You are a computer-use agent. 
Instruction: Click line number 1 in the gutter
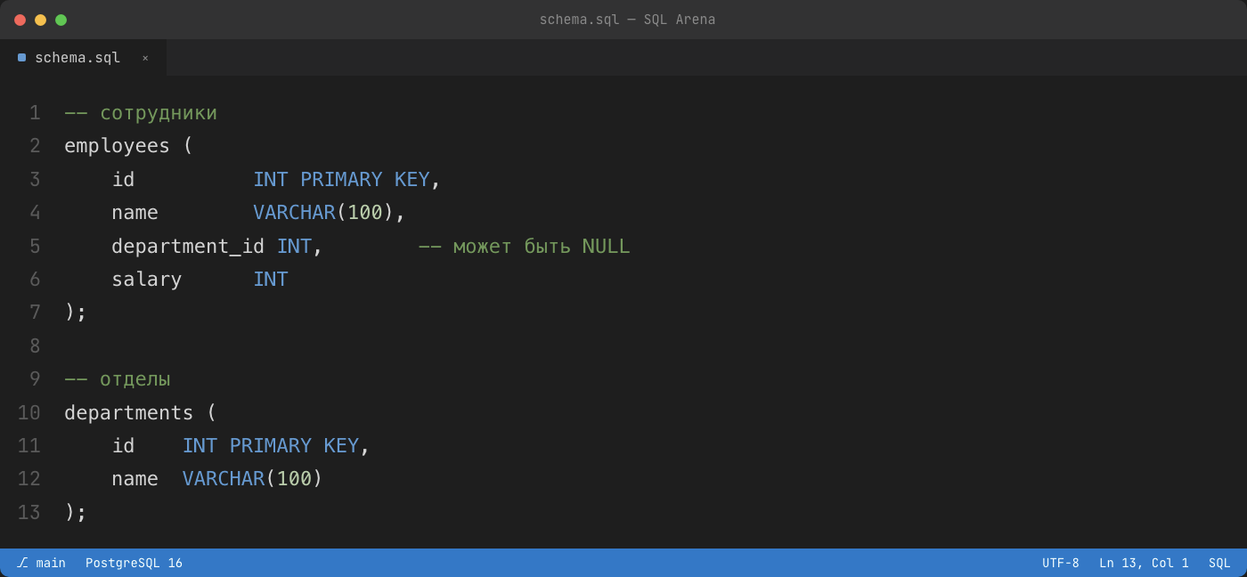pyautogui.click(x=35, y=113)
